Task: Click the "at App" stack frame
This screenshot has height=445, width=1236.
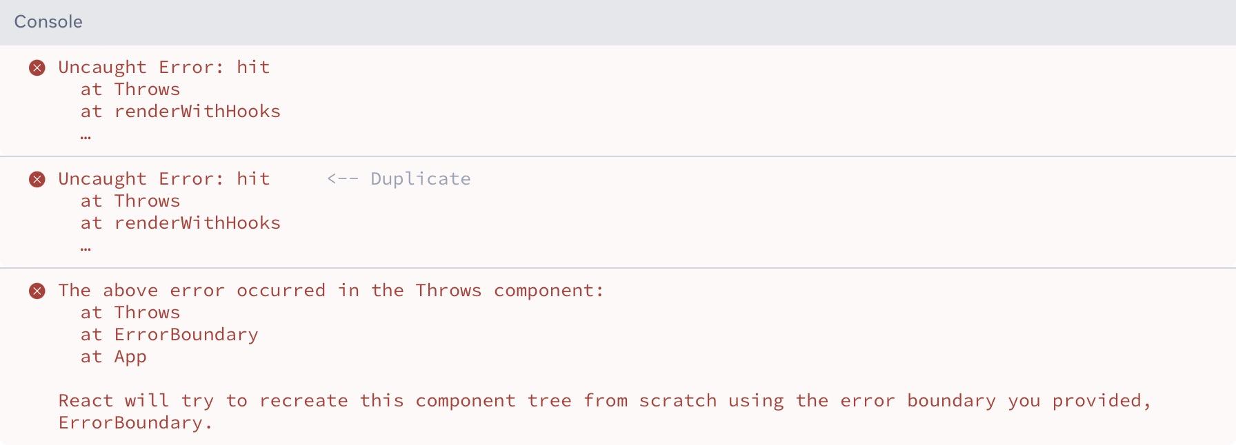Action: click(x=114, y=357)
